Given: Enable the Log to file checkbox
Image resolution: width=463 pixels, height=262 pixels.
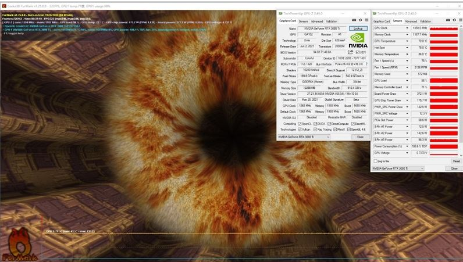Looking at the screenshot, I should click(x=375, y=161).
